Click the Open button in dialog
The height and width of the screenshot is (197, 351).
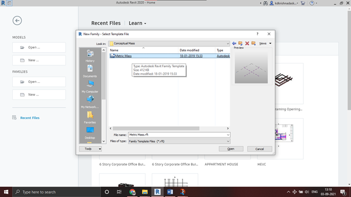pyautogui.click(x=231, y=149)
